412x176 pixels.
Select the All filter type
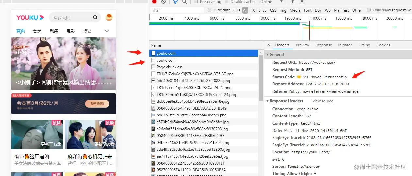pos(245,10)
